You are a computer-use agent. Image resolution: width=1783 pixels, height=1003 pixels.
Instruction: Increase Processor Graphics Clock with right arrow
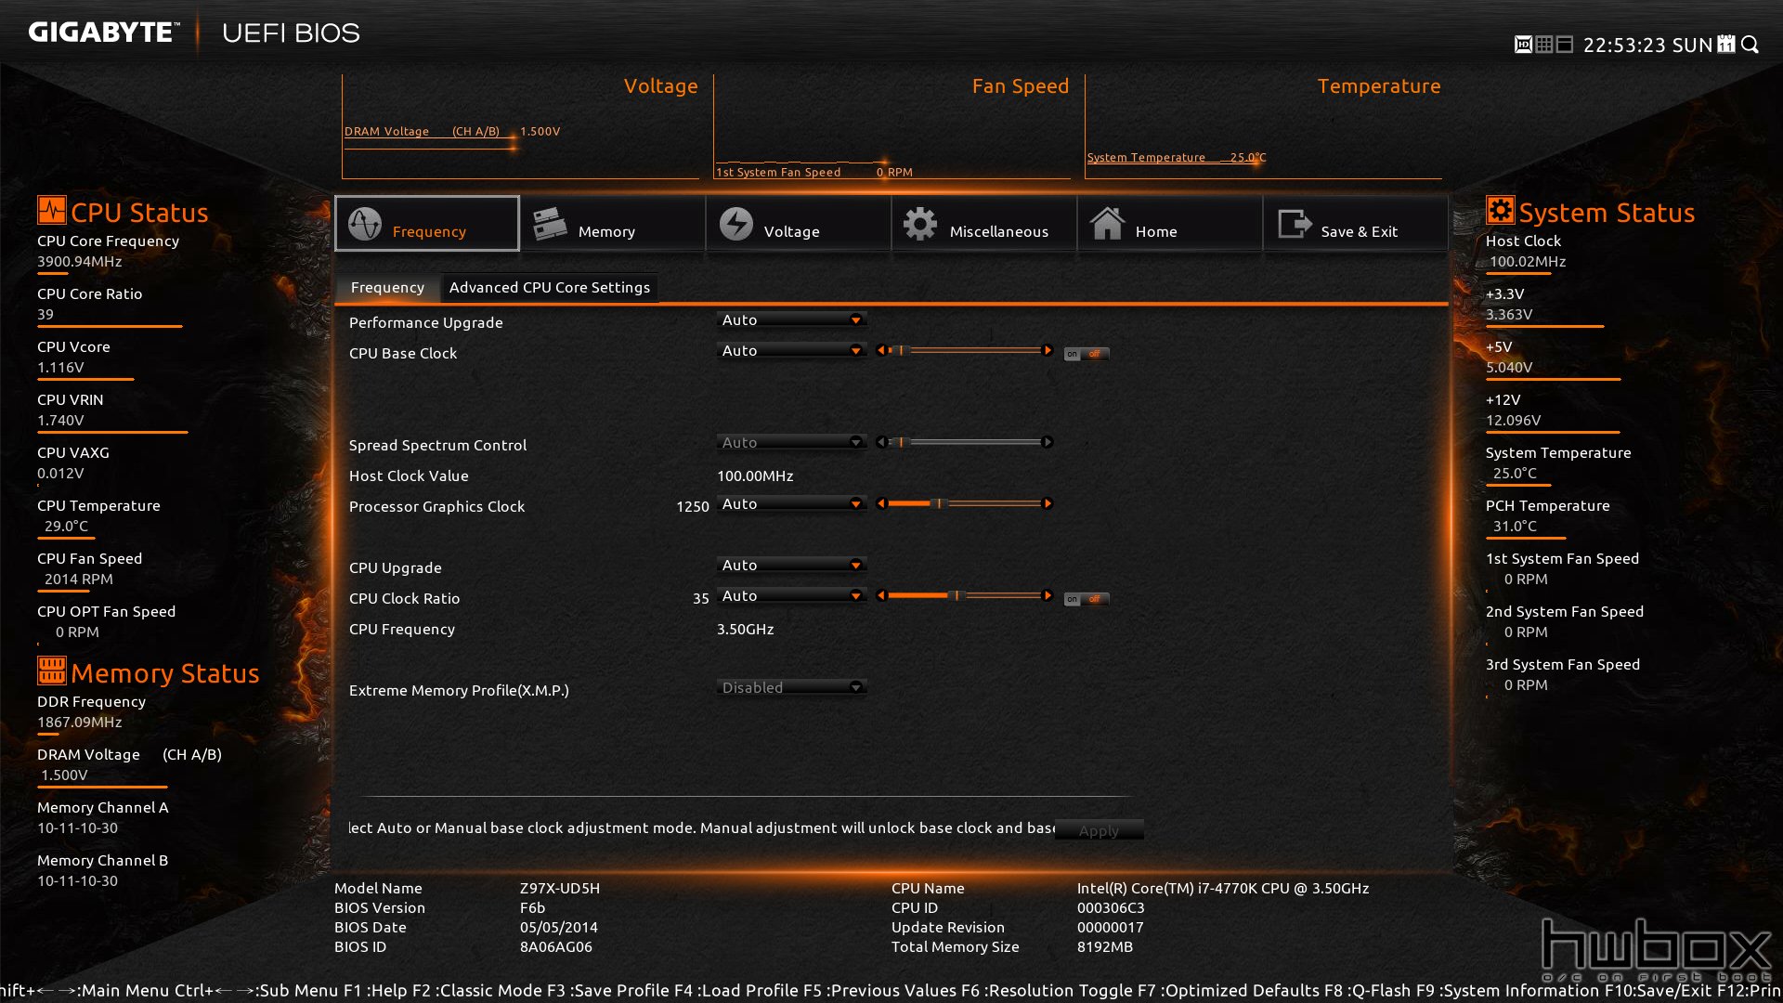[1048, 503]
